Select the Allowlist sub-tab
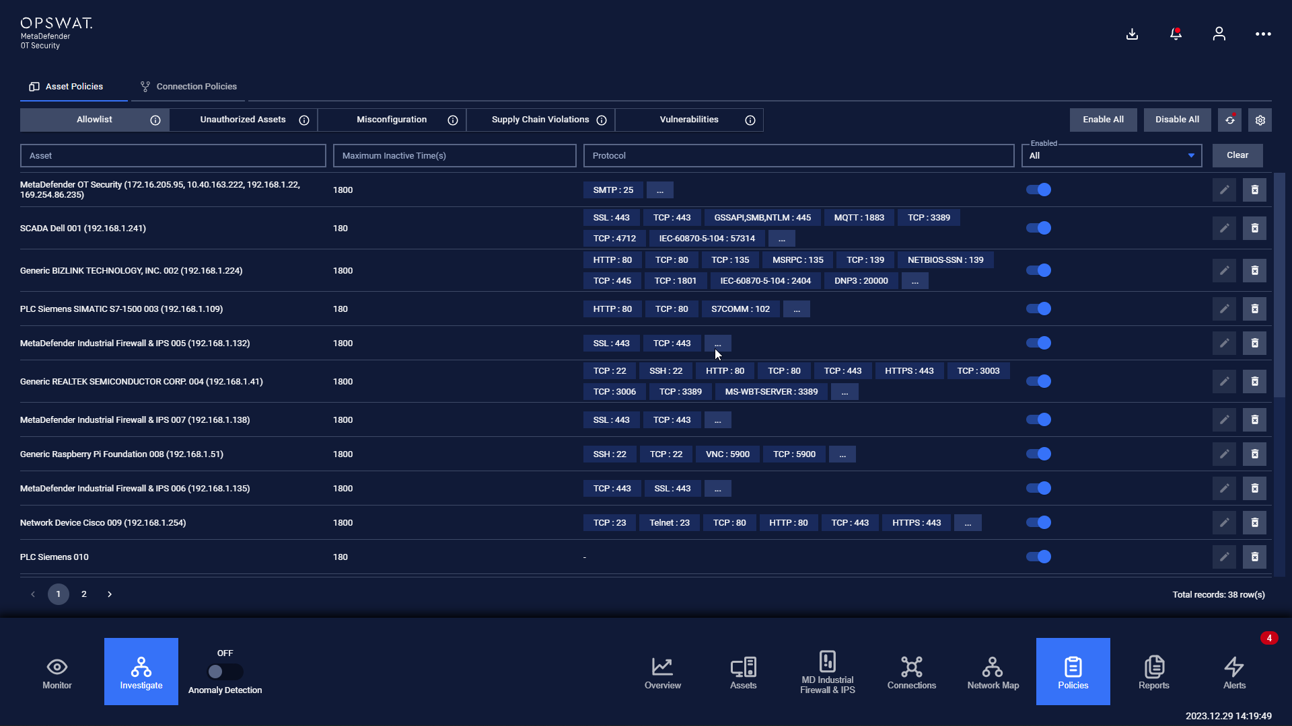The width and height of the screenshot is (1292, 726). [x=94, y=120]
